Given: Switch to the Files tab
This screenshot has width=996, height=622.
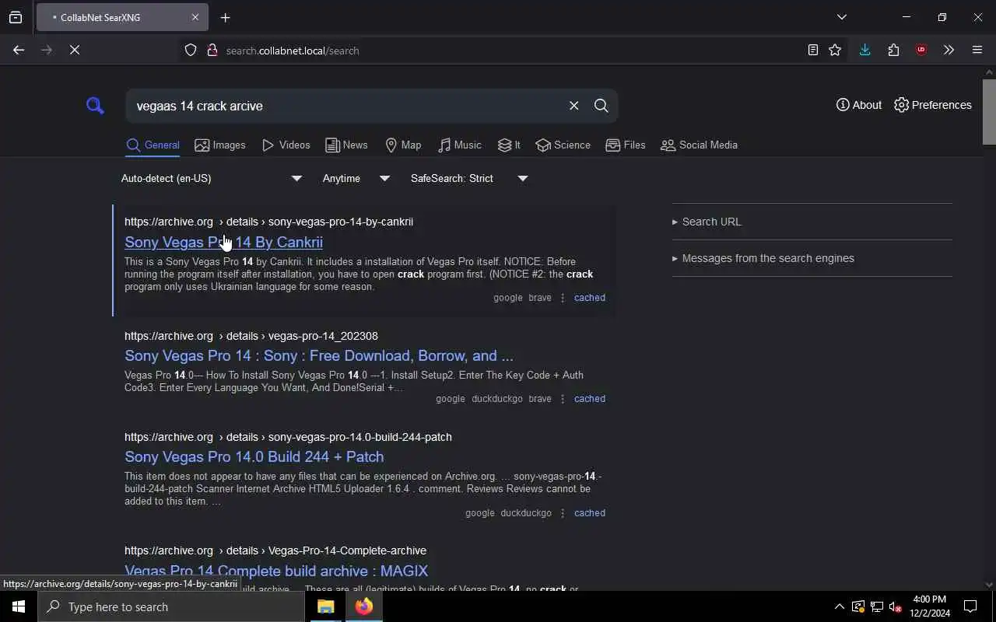Looking at the screenshot, I should coord(626,145).
